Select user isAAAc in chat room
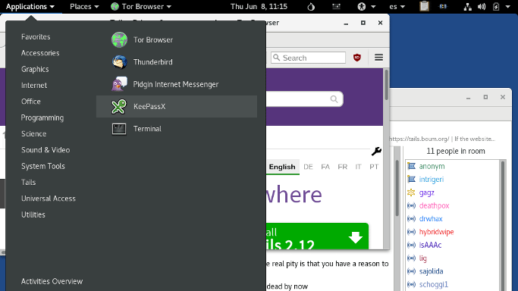The width and height of the screenshot is (518, 291). [430, 245]
